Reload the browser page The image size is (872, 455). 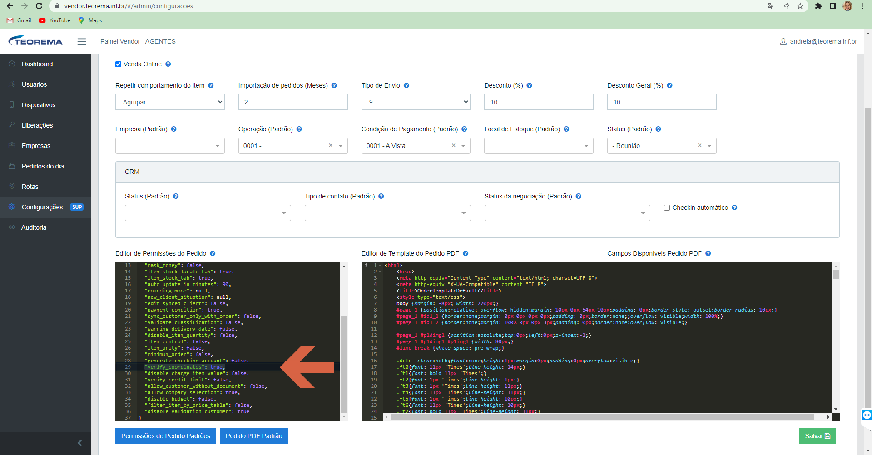click(x=39, y=6)
